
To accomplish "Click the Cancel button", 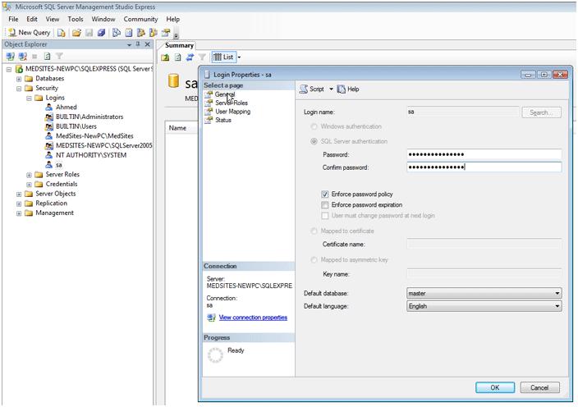I will pos(539,387).
